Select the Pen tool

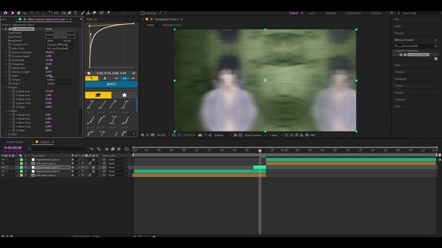(69, 13)
